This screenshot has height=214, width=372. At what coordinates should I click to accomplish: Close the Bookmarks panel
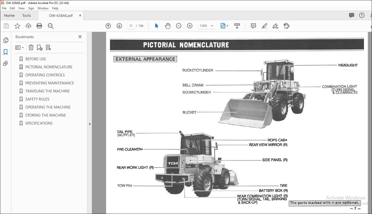pos(80,37)
